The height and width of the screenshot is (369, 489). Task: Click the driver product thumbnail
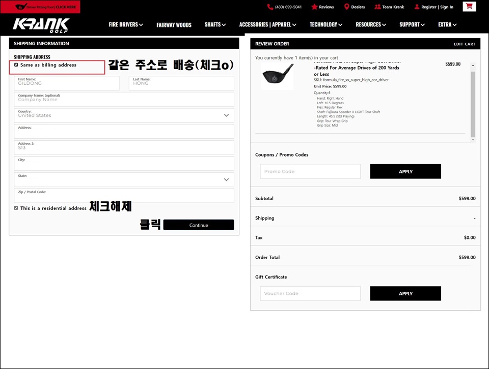[x=277, y=76]
